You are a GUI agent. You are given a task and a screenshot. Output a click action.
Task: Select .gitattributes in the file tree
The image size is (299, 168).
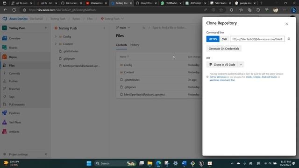pos(71,51)
